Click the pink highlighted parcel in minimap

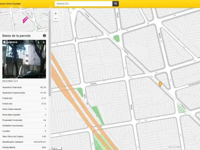(x=25, y=20)
